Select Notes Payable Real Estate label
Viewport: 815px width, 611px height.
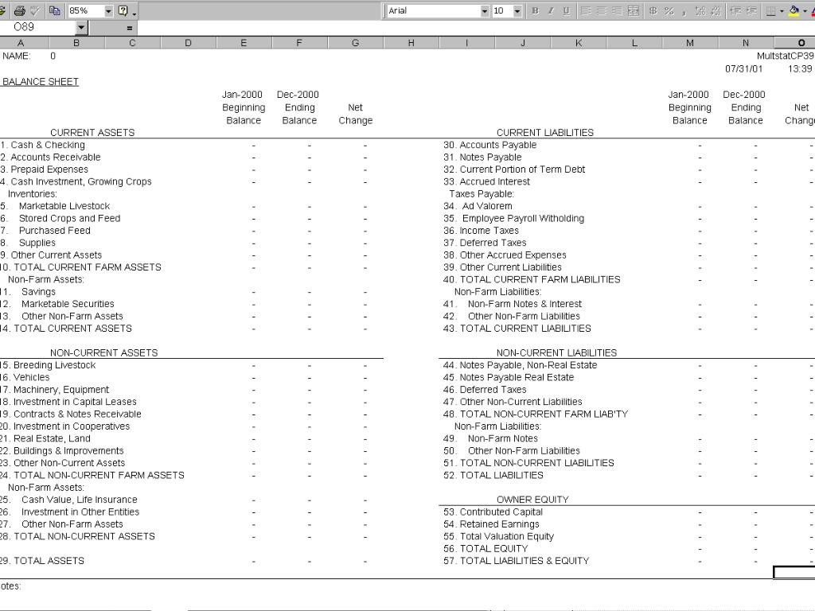(517, 377)
